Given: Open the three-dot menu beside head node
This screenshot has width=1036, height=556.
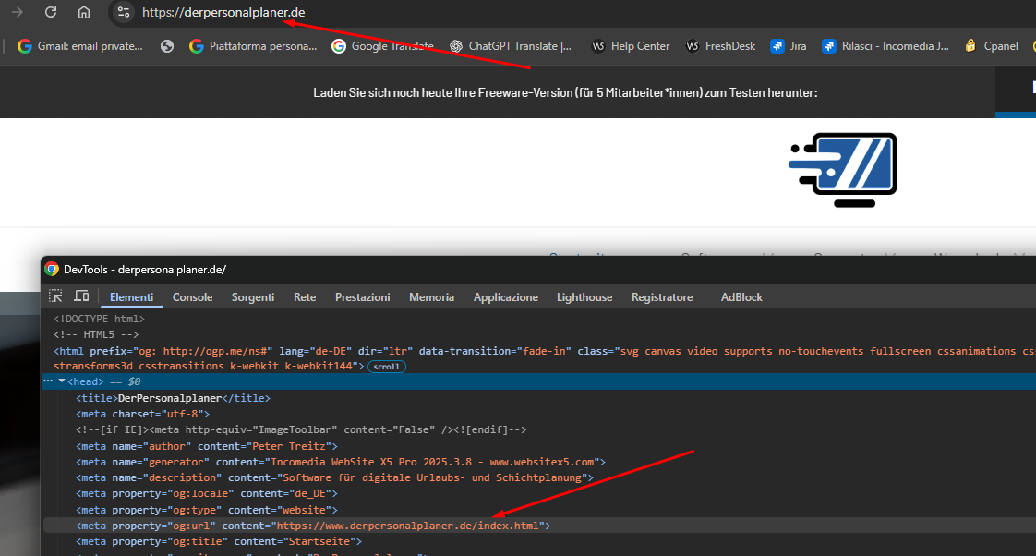Looking at the screenshot, I should click(48, 381).
